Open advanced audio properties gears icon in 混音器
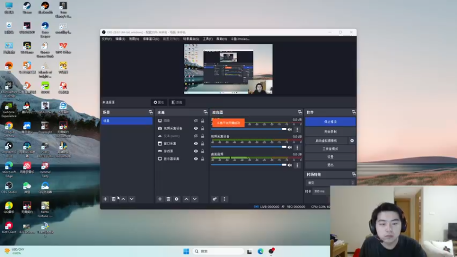The width and height of the screenshot is (457, 257). [215, 199]
